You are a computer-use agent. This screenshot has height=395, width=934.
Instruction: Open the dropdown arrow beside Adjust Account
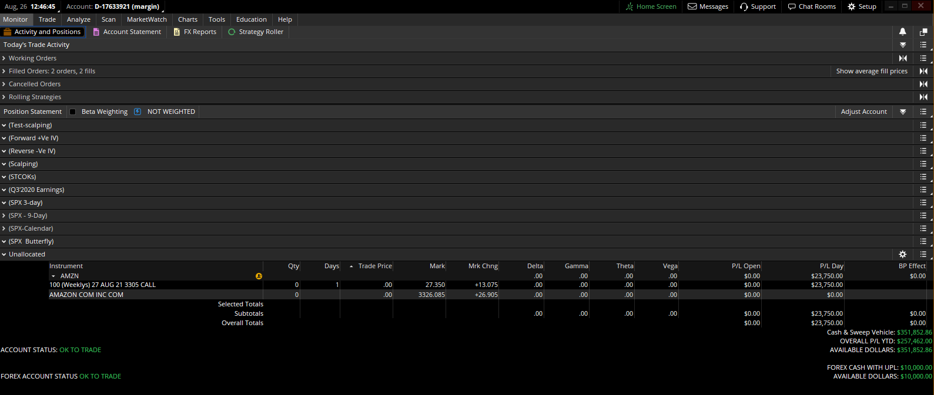[903, 112]
